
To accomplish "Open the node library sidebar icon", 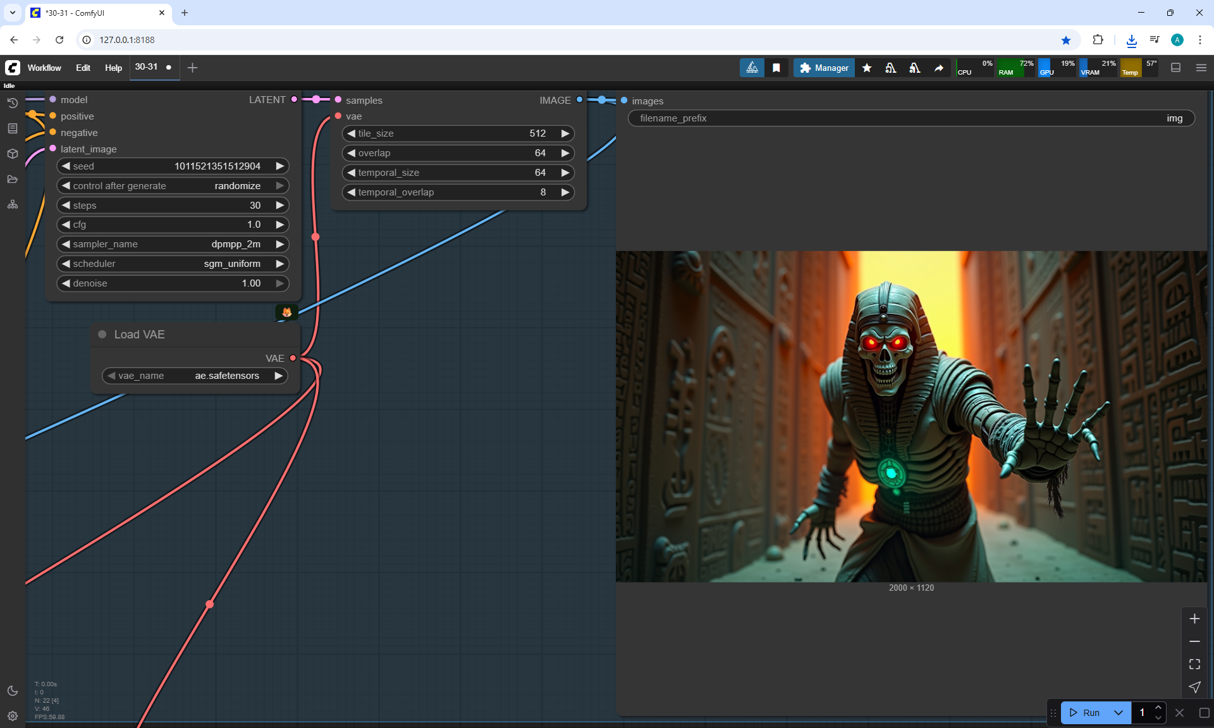I will point(13,128).
